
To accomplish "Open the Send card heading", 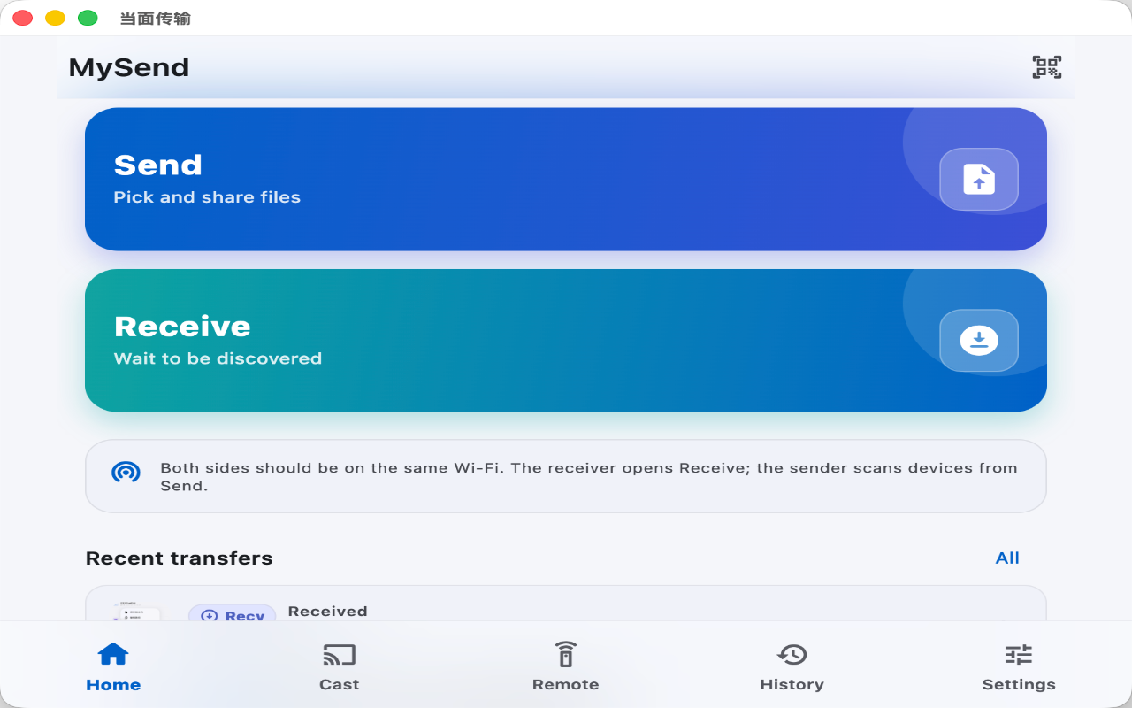I will point(158,165).
